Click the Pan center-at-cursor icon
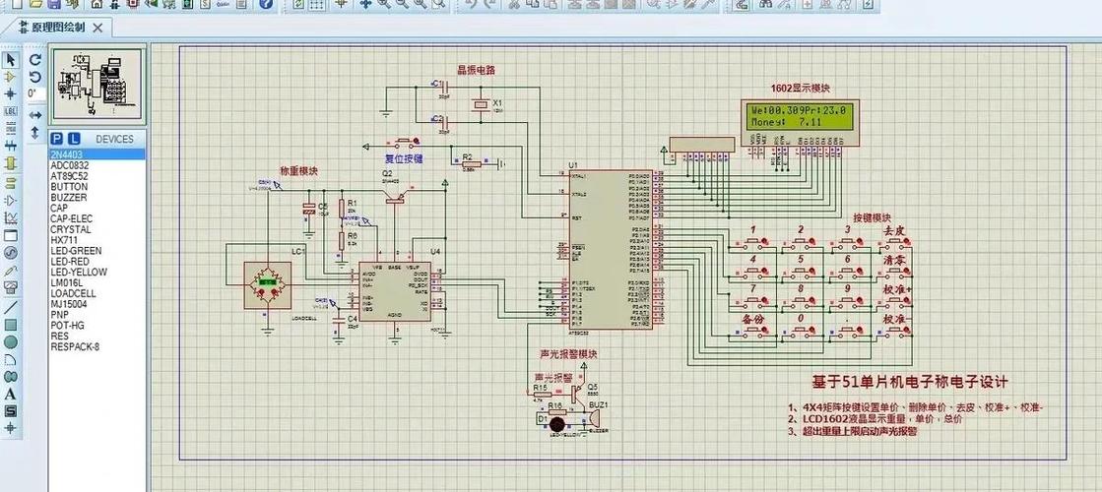Image resolution: width=1102 pixels, height=492 pixels. (365, 4)
